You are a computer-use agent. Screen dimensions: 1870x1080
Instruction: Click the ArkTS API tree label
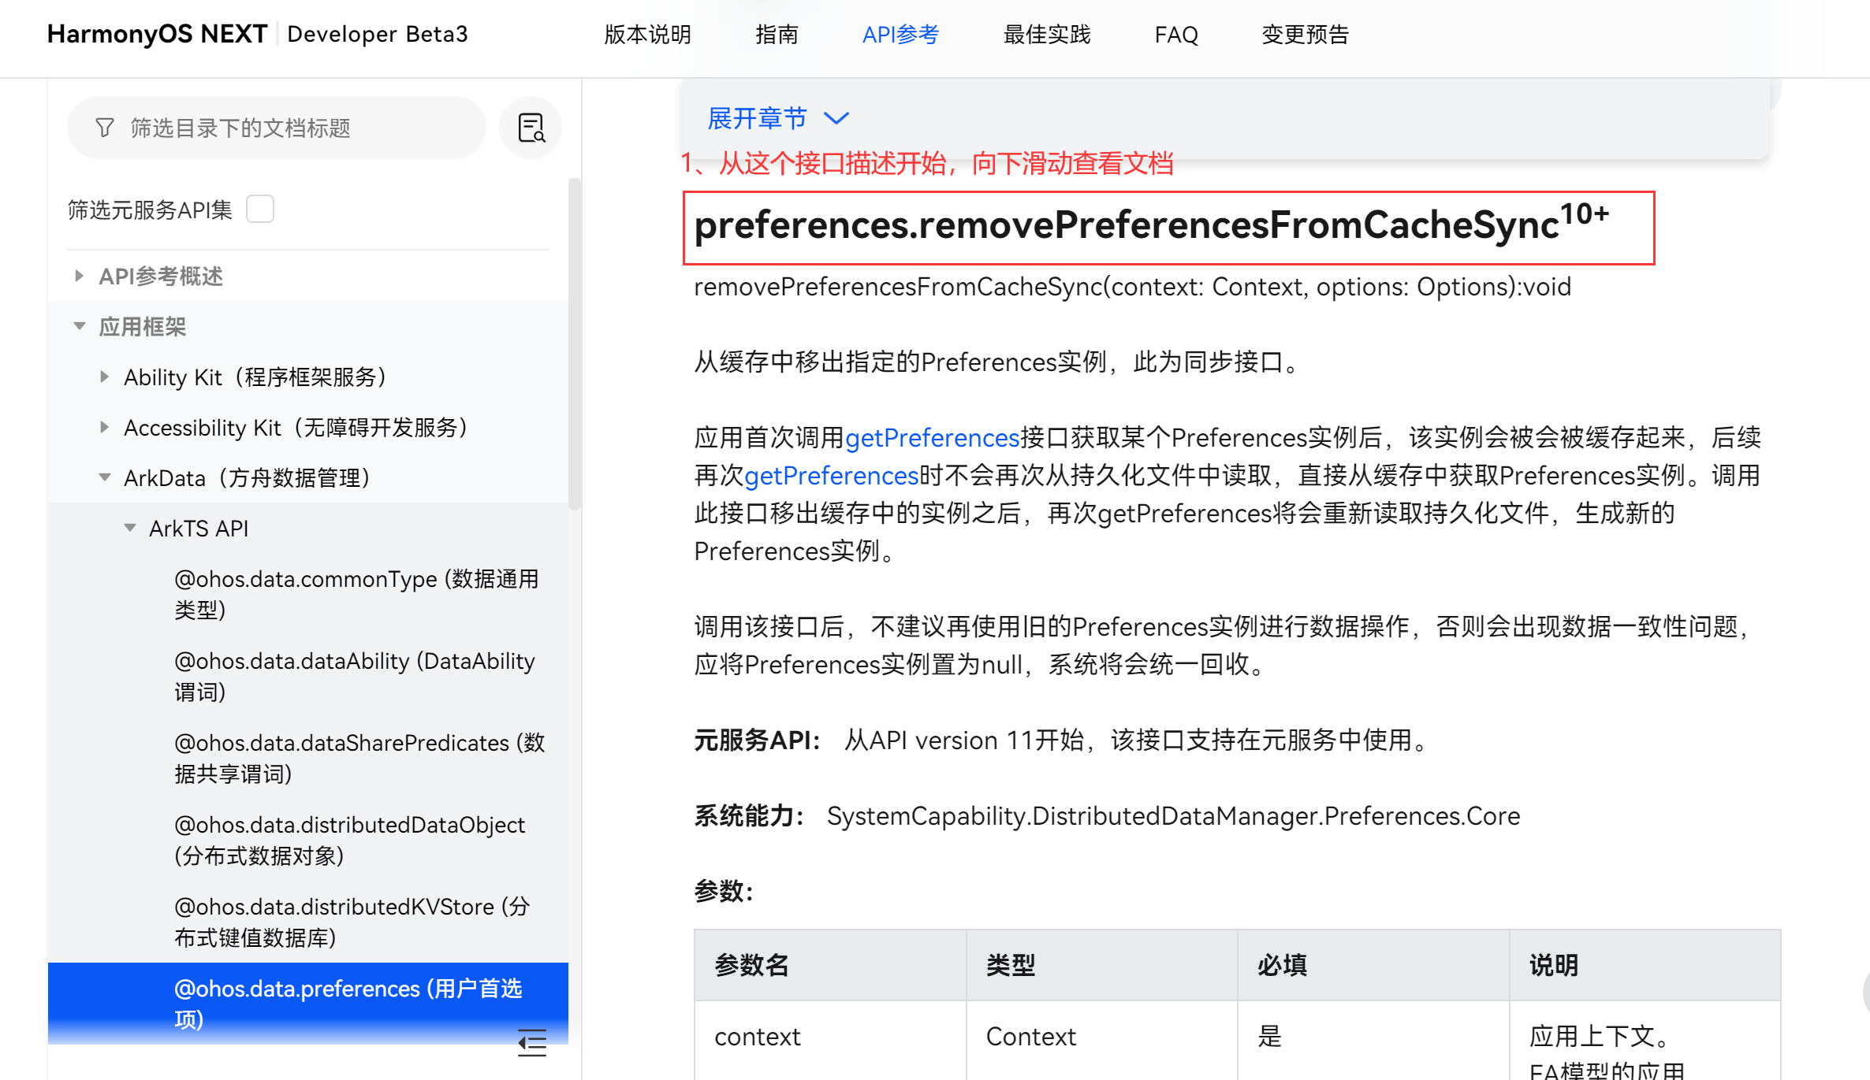tap(199, 528)
